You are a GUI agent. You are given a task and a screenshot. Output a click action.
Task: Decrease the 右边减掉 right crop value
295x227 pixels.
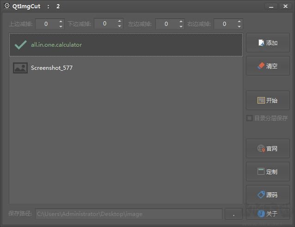(239, 26)
